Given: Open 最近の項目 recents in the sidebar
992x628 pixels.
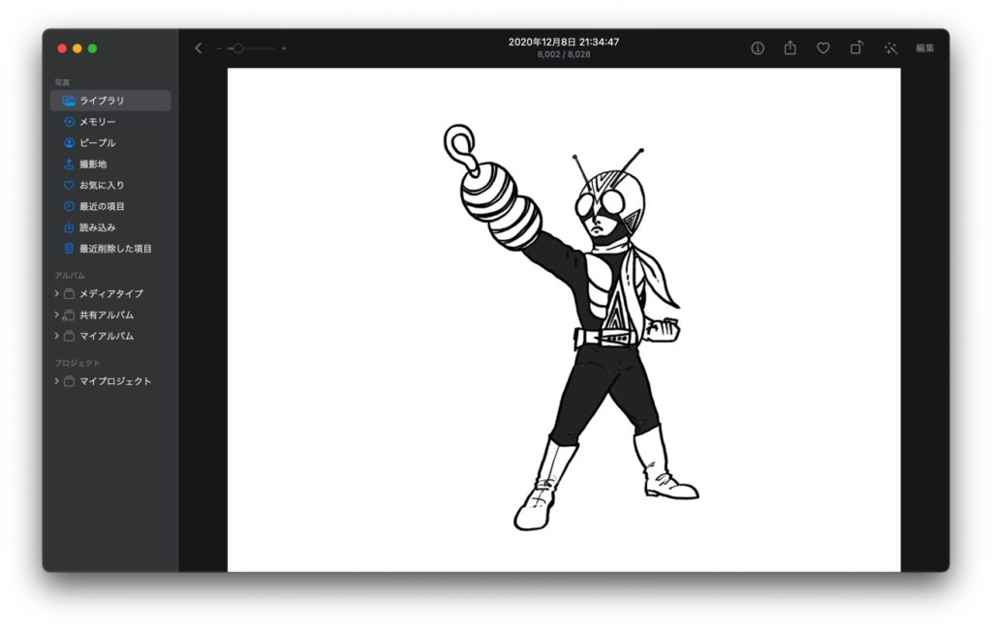Looking at the screenshot, I should (x=110, y=206).
